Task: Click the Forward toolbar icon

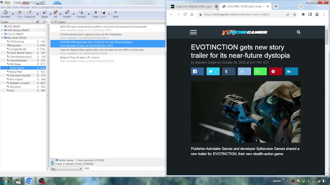Action: [81, 12]
